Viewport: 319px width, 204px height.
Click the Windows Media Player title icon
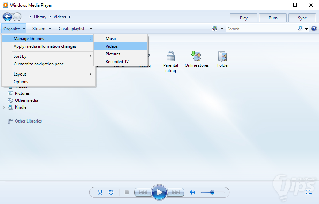click(x=6, y=5)
